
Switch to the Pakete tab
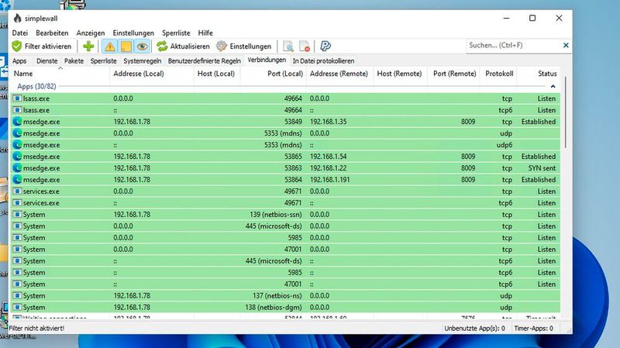tap(74, 61)
